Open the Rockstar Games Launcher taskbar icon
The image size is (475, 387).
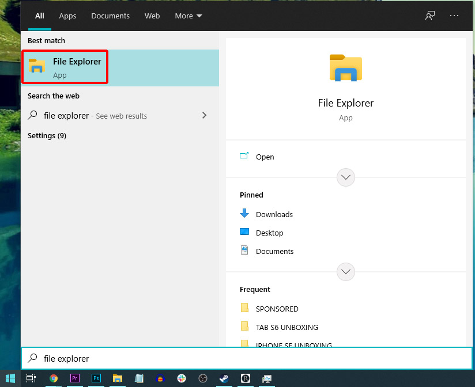point(246,378)
